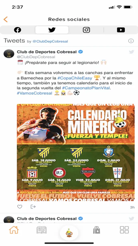This screenshot has width=138, height=246.
Task: Select the Twitter feed tab
Action: point(52,30)
